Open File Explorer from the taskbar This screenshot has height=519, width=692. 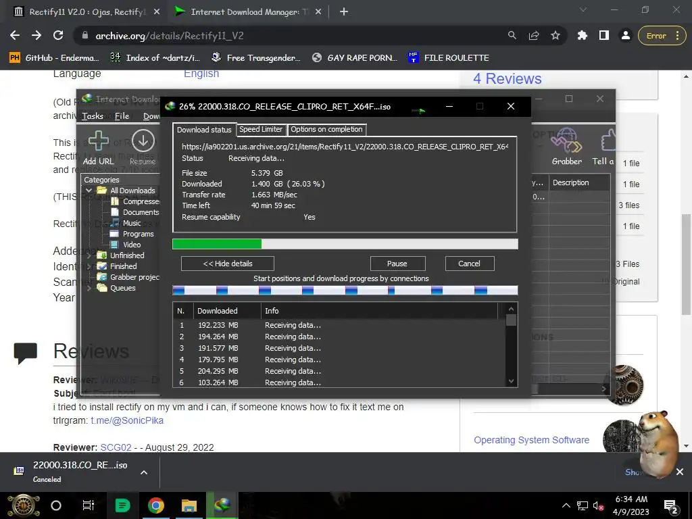click(x=189, y=505)
